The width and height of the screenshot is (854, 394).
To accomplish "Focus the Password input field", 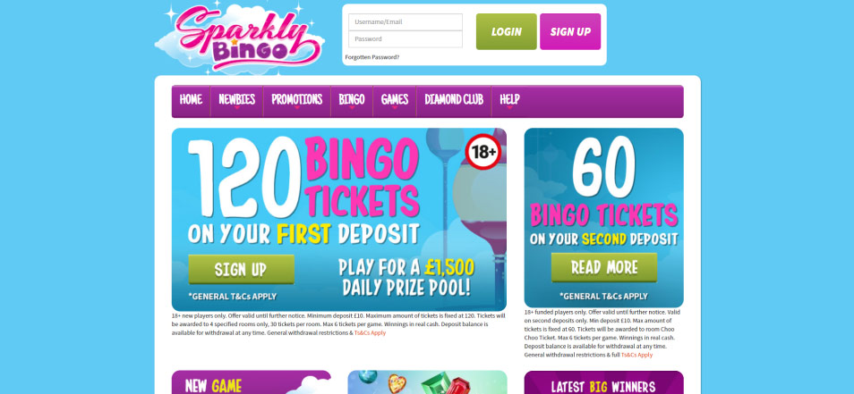I will tap(406, 39).
